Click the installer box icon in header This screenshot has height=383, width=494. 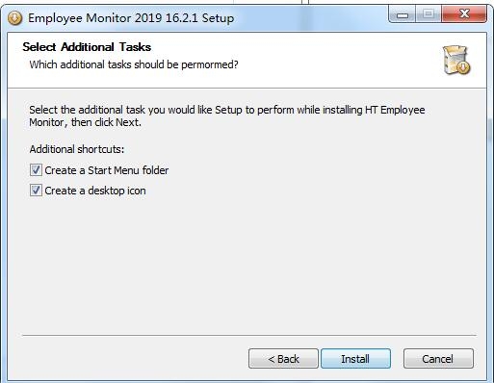(x=456, y=60)
